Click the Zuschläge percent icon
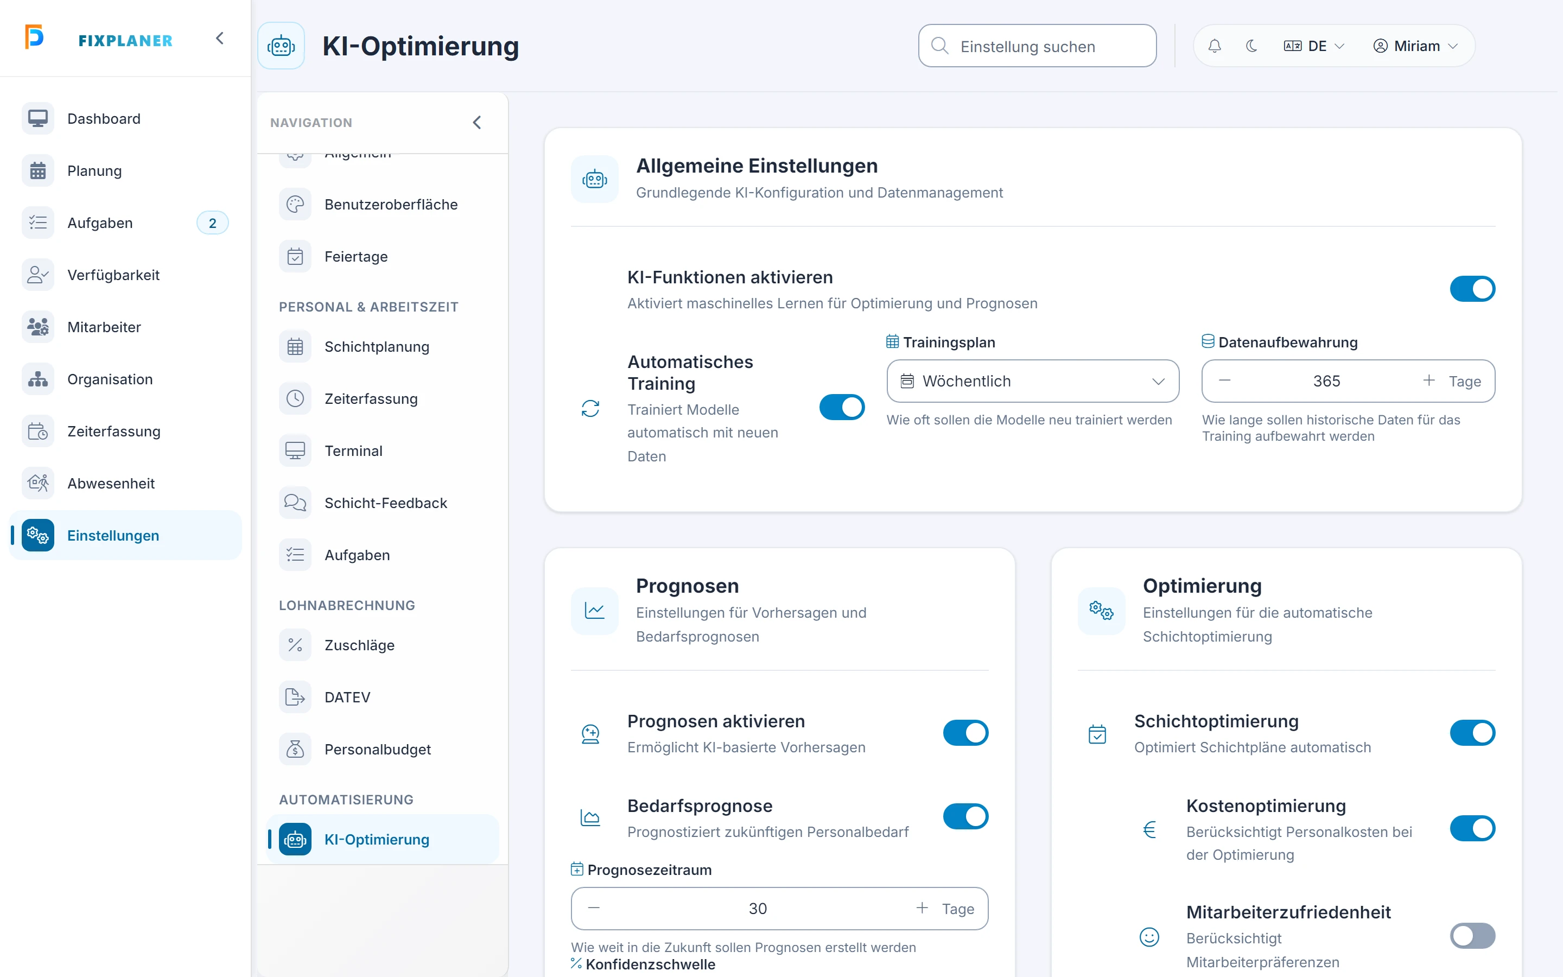The width and height of the screenshot is (1563, 977). [295, 645]
